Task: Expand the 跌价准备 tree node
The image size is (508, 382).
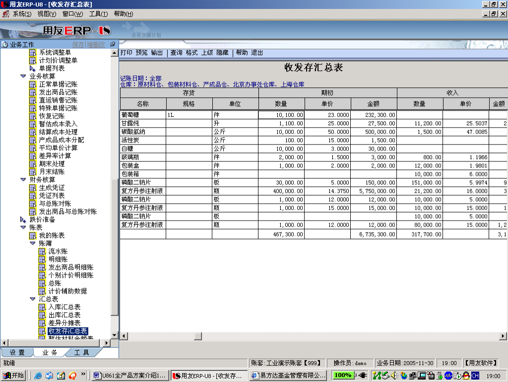Action: [23, 220]
